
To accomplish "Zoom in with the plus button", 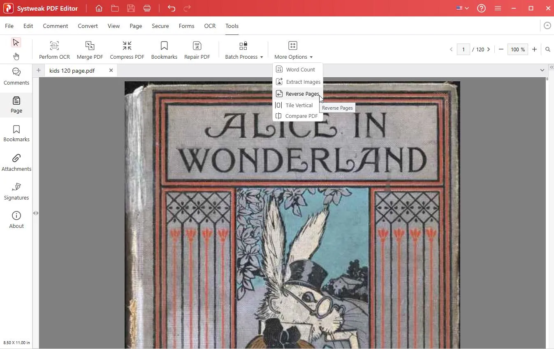I will point(534,49).
